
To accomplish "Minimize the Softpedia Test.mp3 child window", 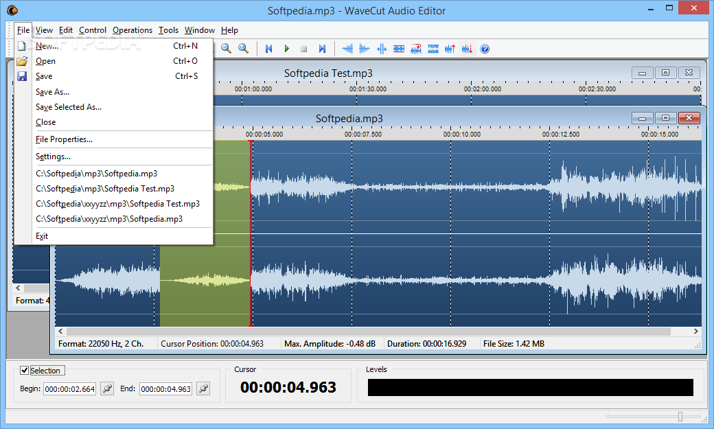I will tap(643, 73).
